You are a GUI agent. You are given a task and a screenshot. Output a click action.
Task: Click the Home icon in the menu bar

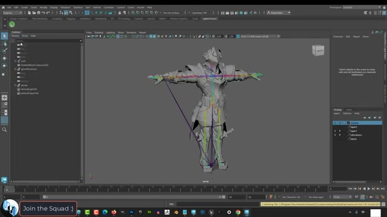coord(3,7)
